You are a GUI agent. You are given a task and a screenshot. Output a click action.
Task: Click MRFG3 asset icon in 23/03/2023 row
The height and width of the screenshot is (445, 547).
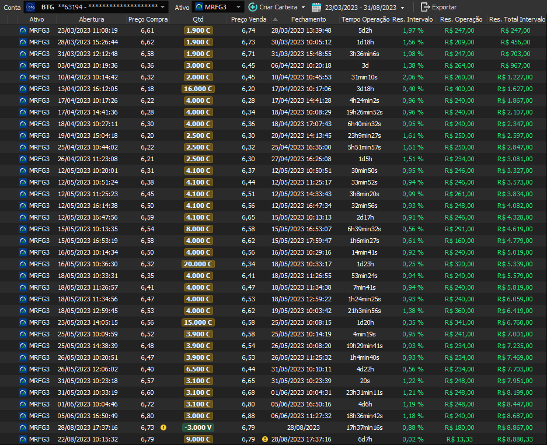click(x=23, y=30)
